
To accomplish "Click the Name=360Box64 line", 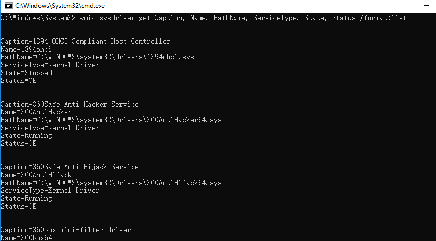I will pos(27,238).
